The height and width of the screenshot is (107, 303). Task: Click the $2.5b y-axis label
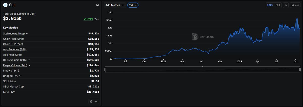[x=109, y=20]
